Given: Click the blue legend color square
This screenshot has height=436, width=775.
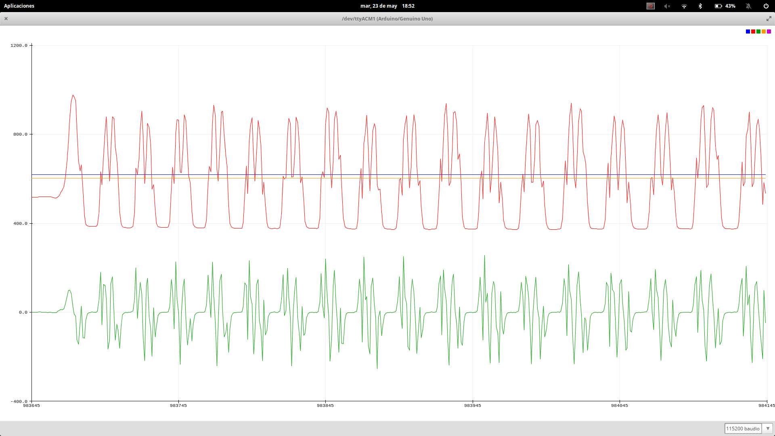Looking at the screenshot, I should point(748,31).
